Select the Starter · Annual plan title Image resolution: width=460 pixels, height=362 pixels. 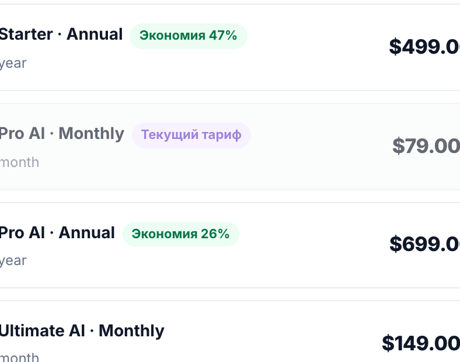(x=61, y=34)
